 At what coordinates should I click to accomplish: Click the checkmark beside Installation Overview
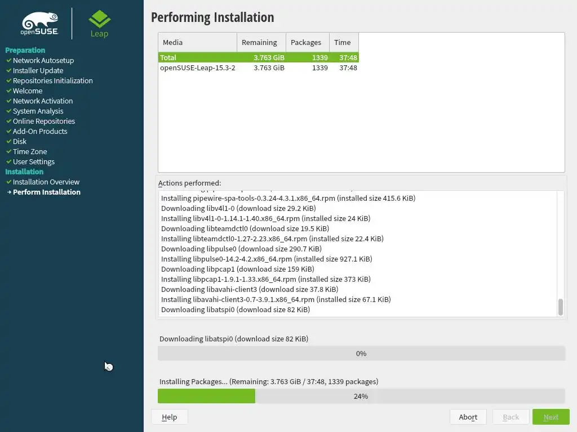(9, 182)
